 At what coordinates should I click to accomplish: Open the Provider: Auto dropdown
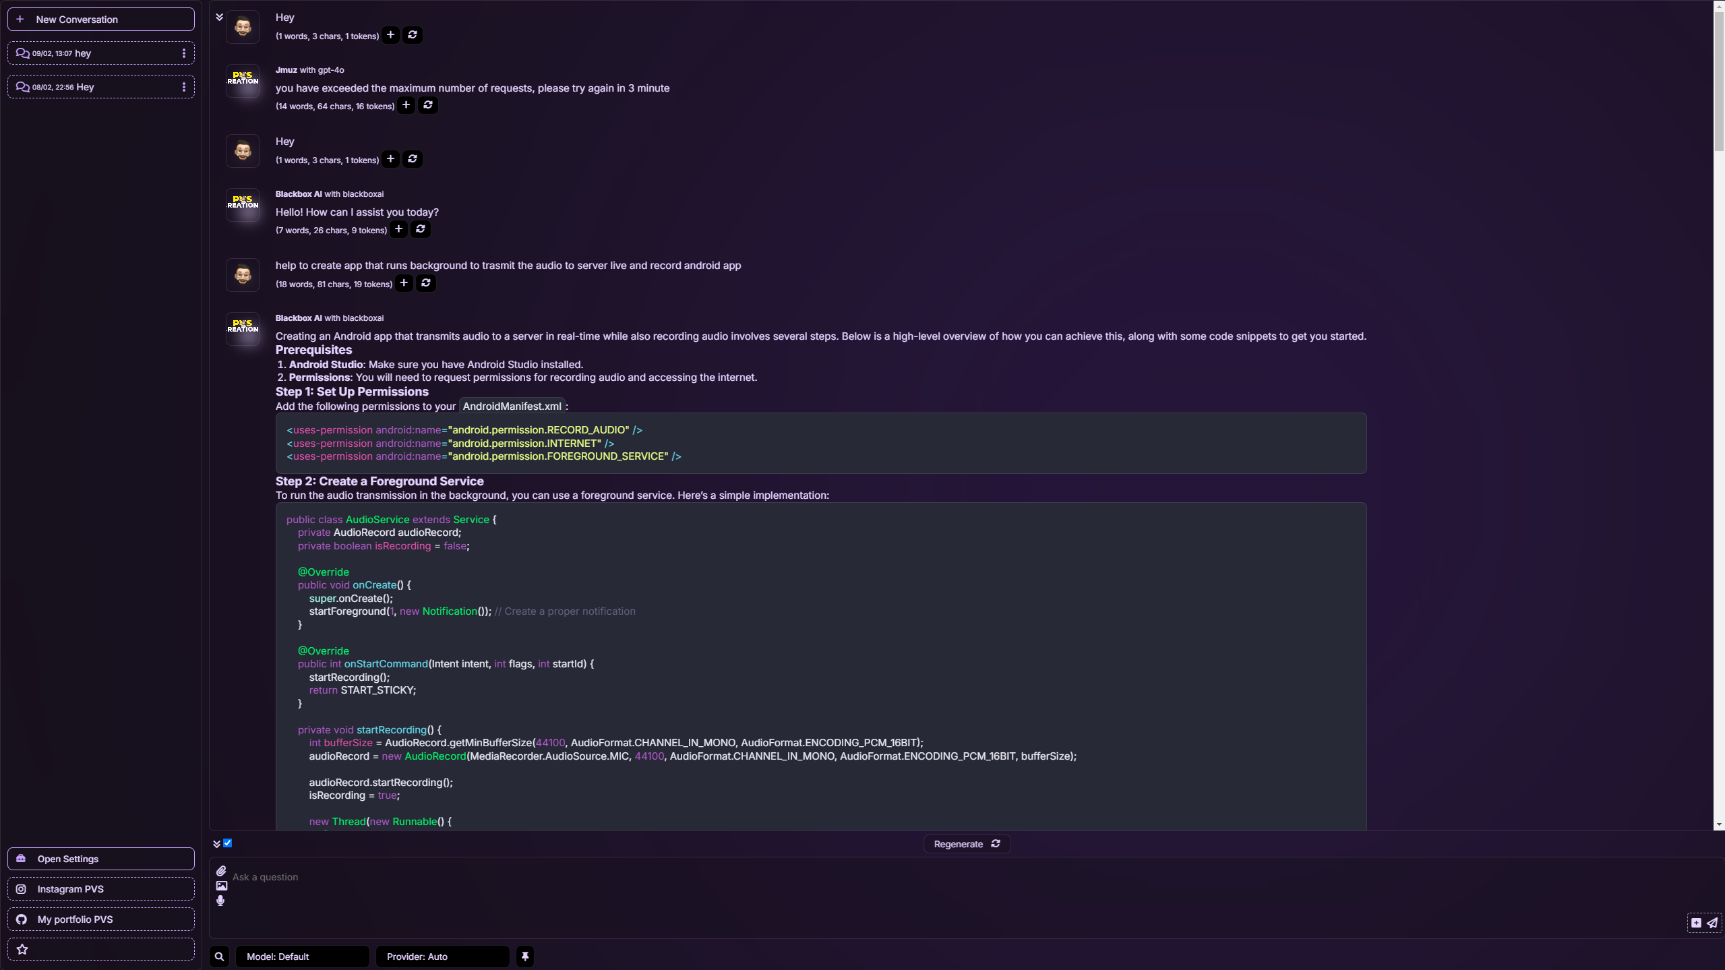point(442,957)
